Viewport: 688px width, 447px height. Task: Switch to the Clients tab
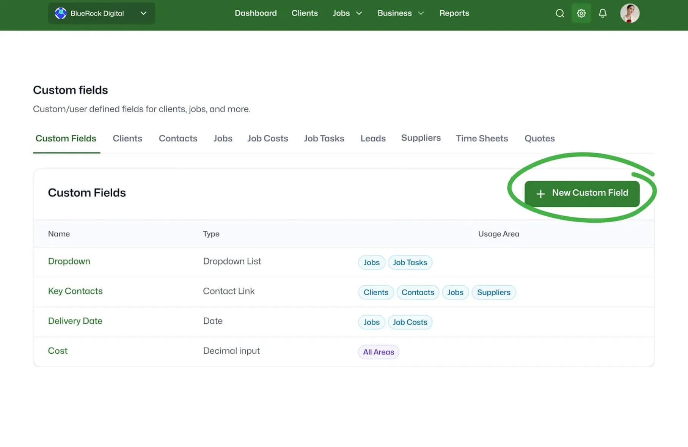pos(127,139)
